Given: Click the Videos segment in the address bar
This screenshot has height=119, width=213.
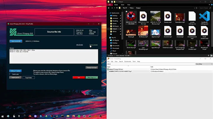Looking at the screenshot, I should pos(131,8).
